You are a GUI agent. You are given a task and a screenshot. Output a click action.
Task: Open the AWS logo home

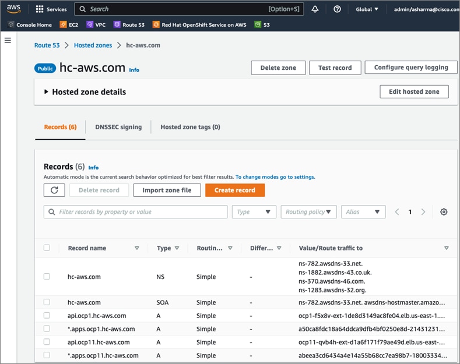tap(14, 9)
